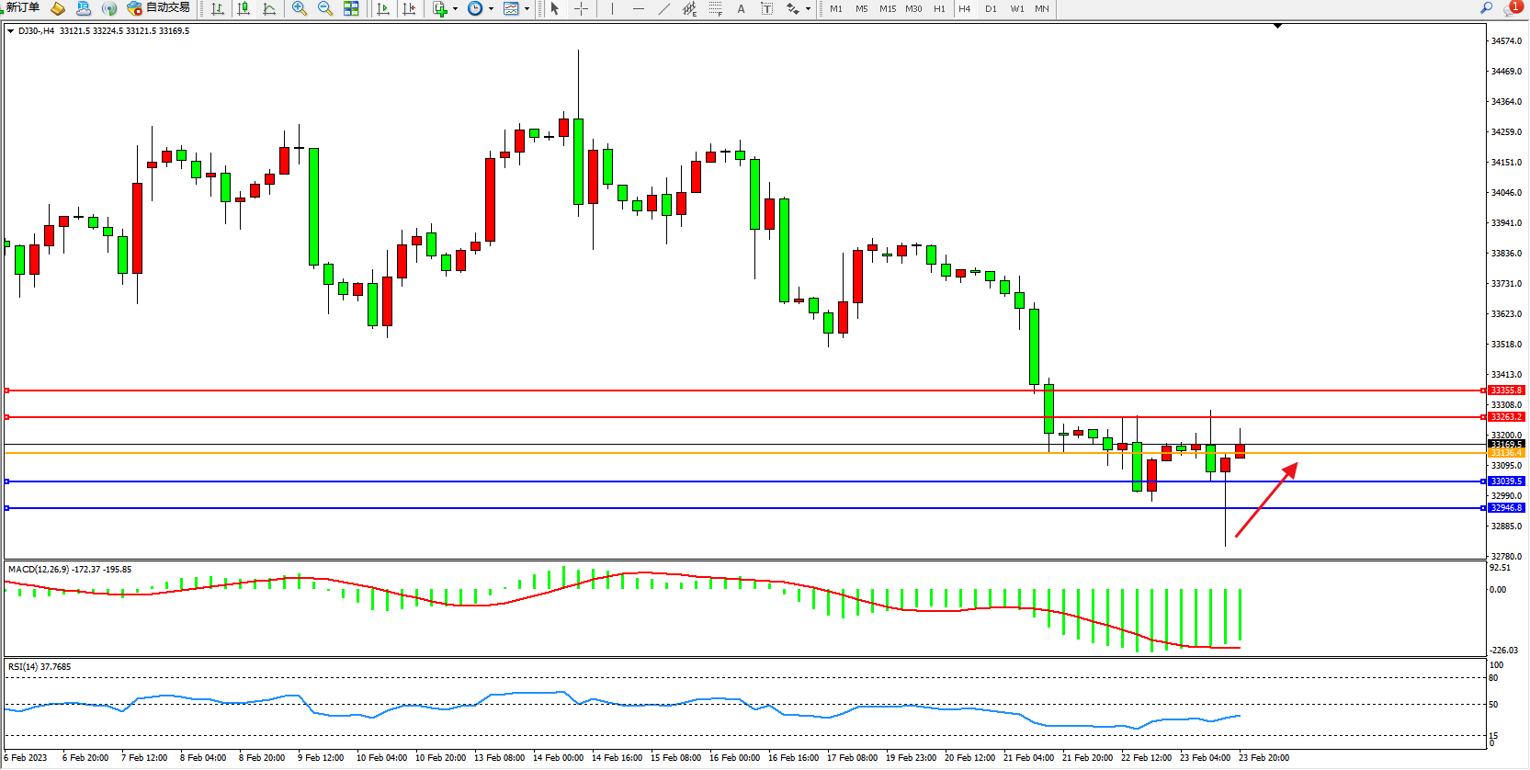1530x770 pixels.
Task: Zoom in on the chart
Action: [300, 9]
